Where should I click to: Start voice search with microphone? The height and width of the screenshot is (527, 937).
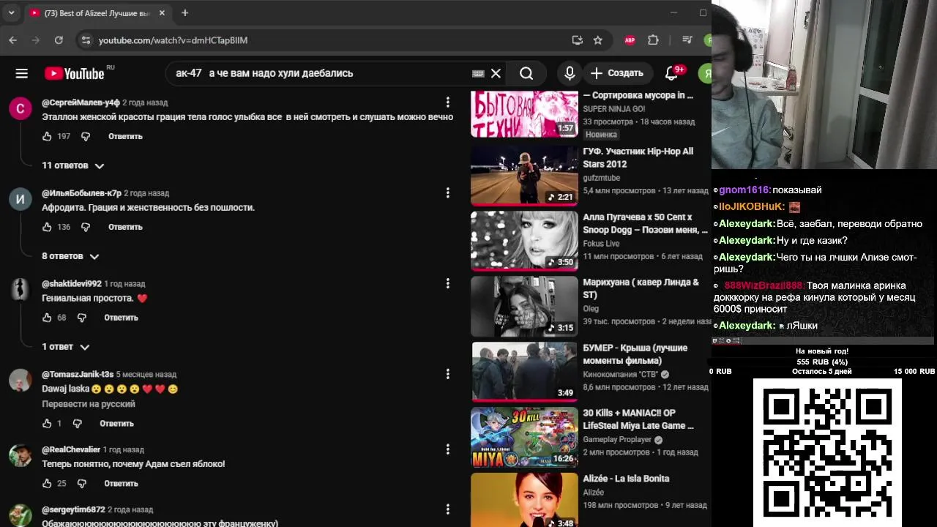[x=570, y=73]
